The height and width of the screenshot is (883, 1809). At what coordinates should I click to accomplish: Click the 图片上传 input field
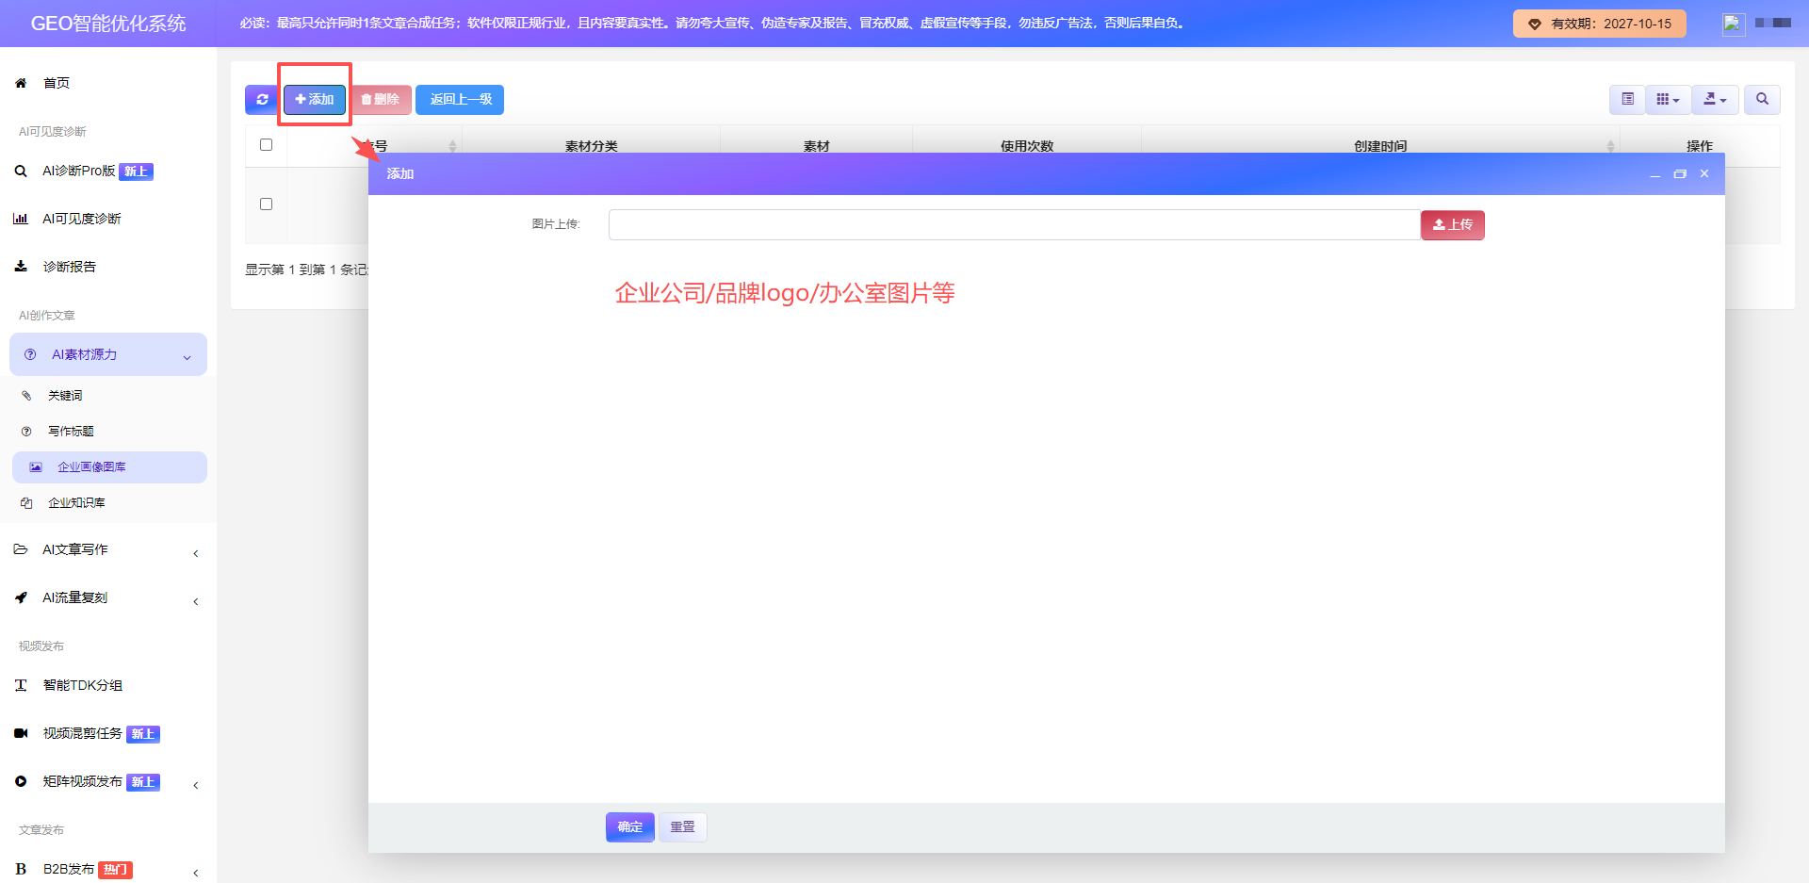1014,224
